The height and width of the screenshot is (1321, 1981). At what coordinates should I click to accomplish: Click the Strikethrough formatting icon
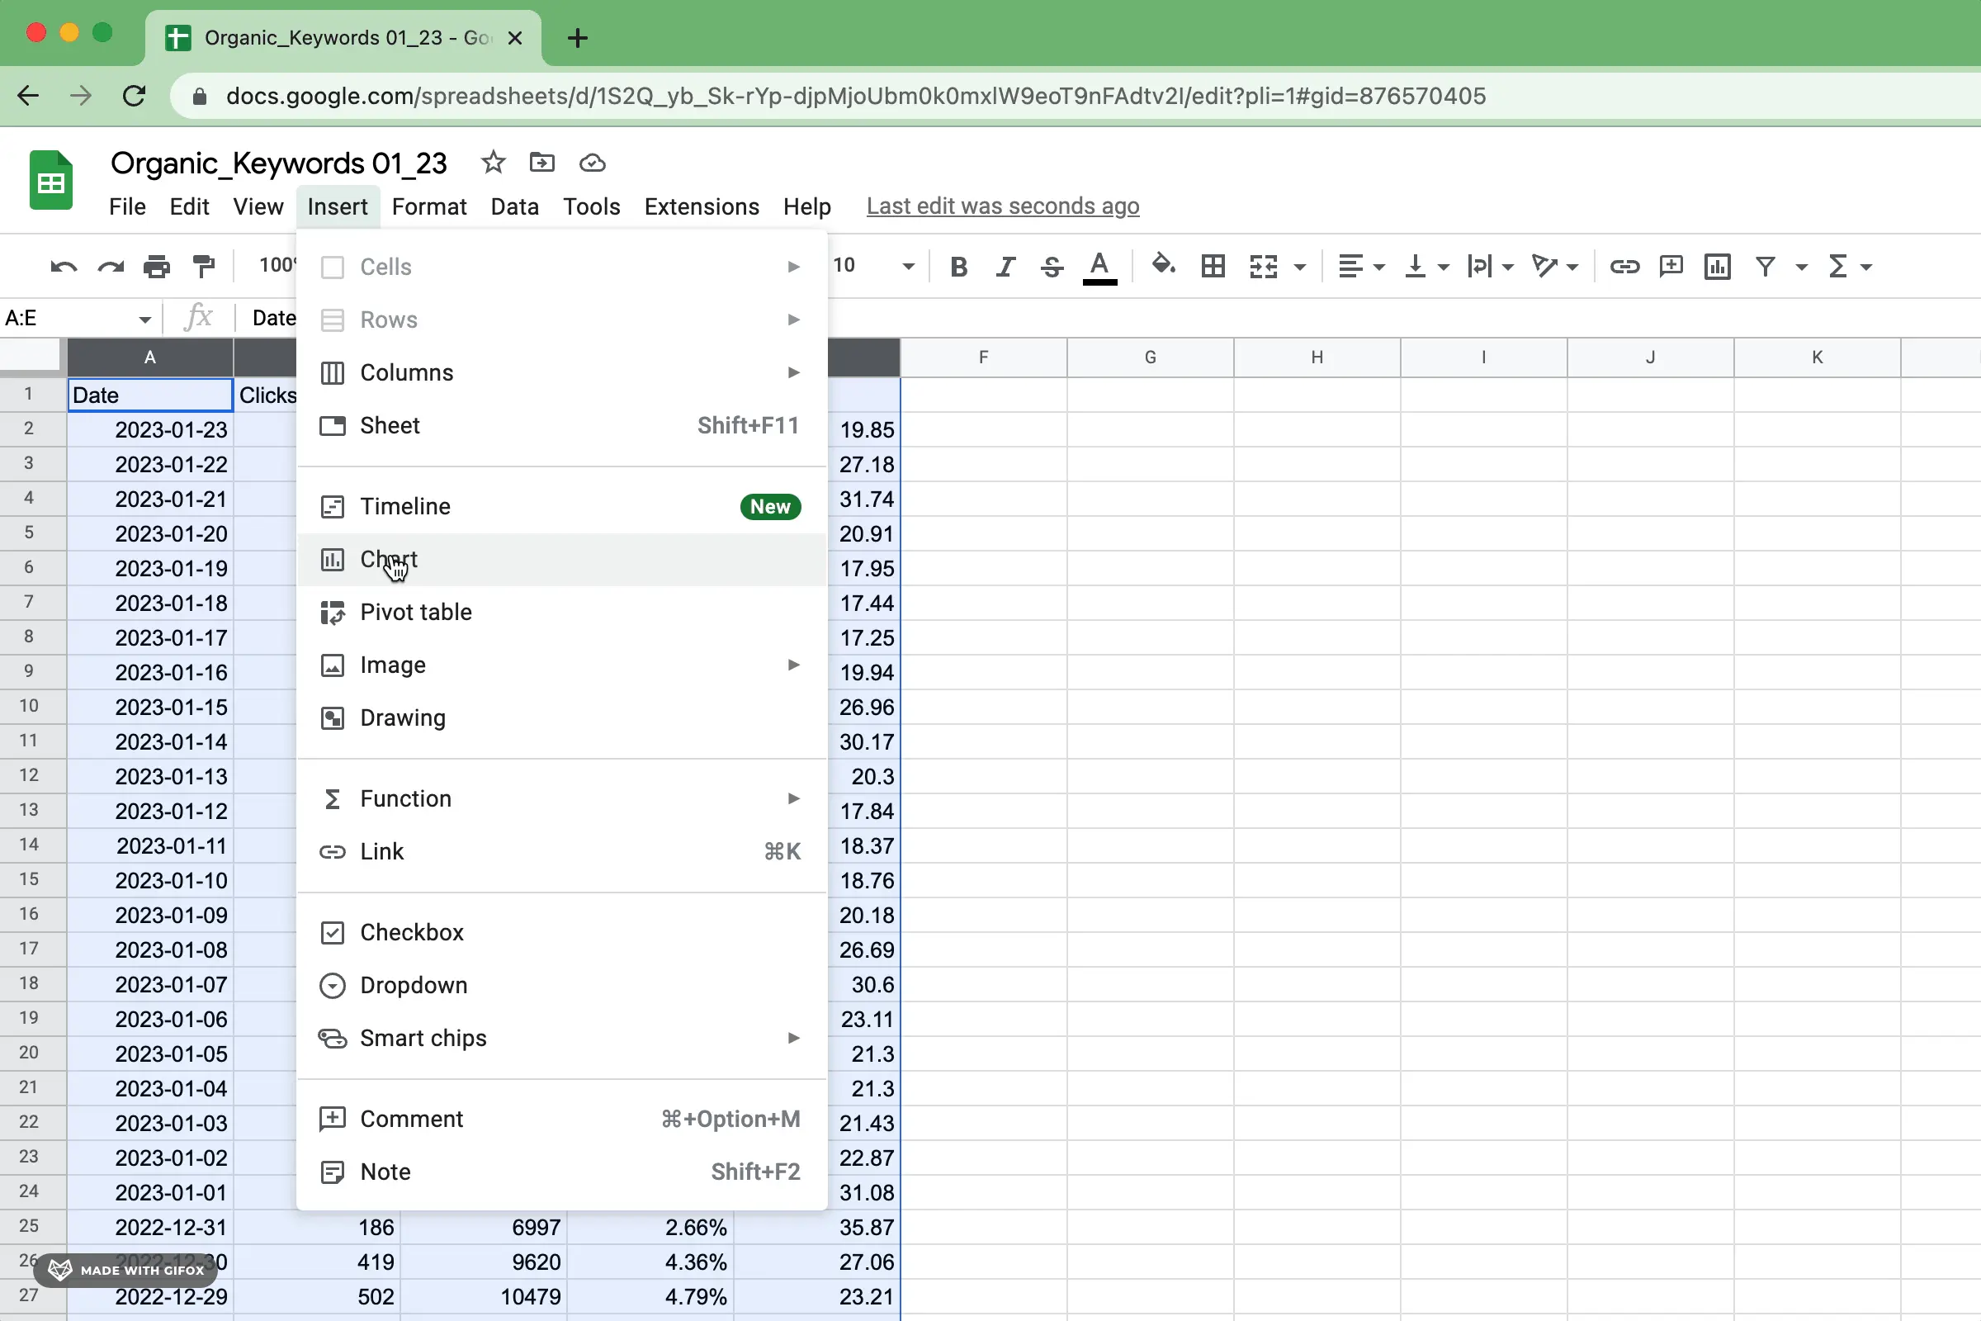(1051, 265)
